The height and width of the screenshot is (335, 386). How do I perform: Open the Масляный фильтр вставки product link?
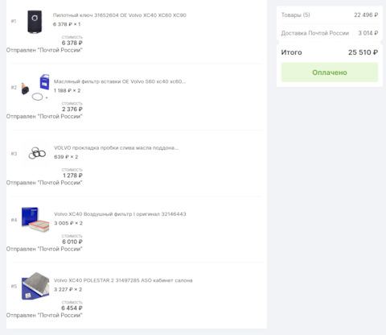click(x=120, y=81)
